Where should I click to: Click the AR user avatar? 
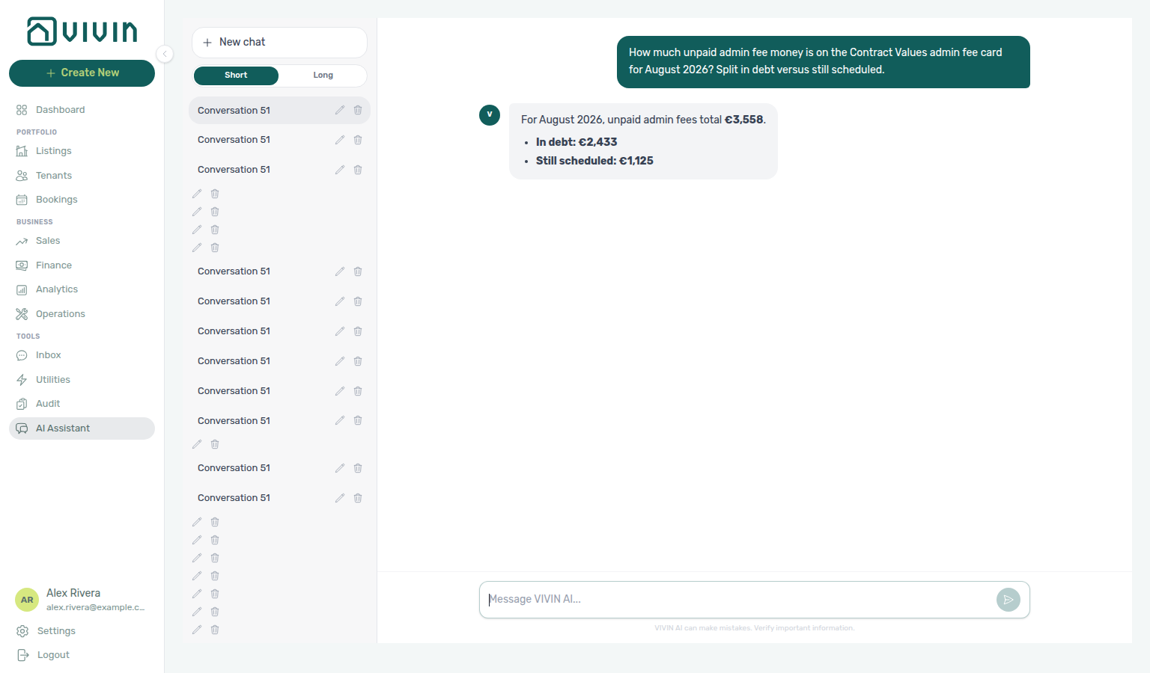(27, 600)
